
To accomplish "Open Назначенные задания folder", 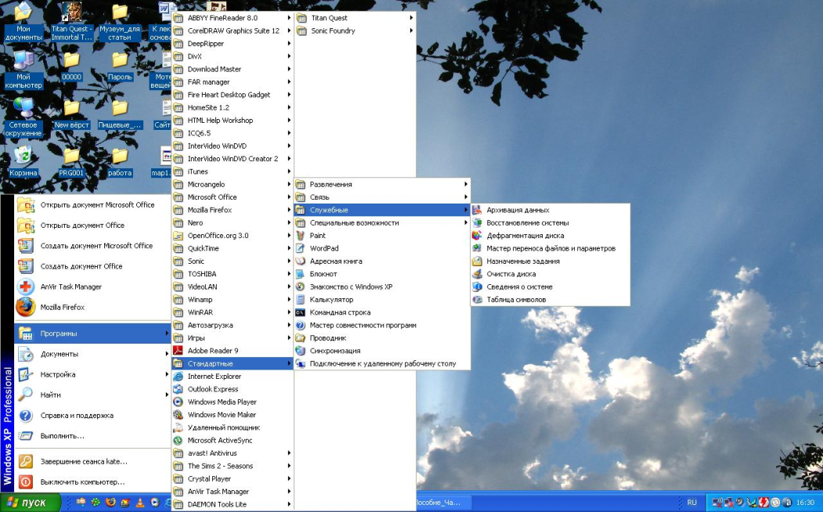I will click(550, 261).
